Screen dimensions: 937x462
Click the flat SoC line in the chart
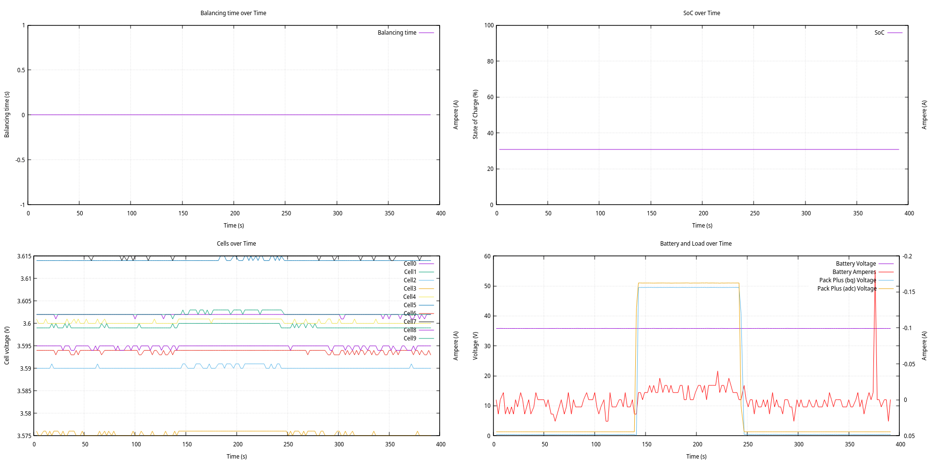(699, 149)
